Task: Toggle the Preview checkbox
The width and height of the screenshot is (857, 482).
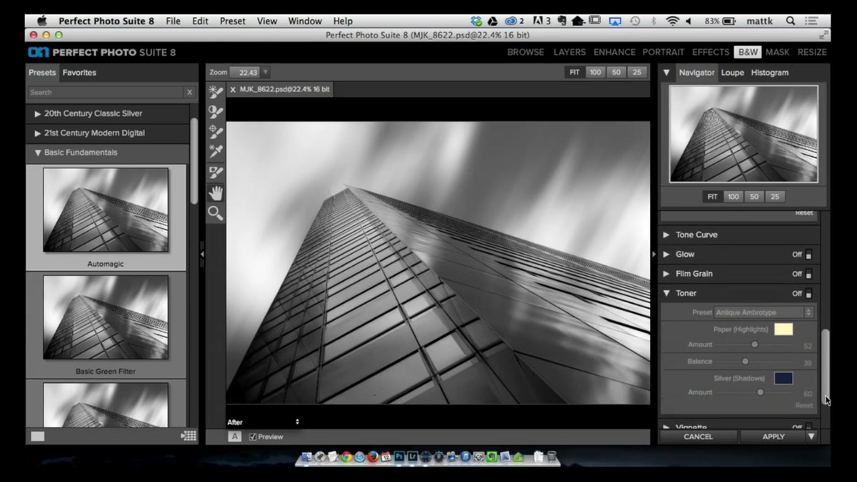Action: [253, 437]
